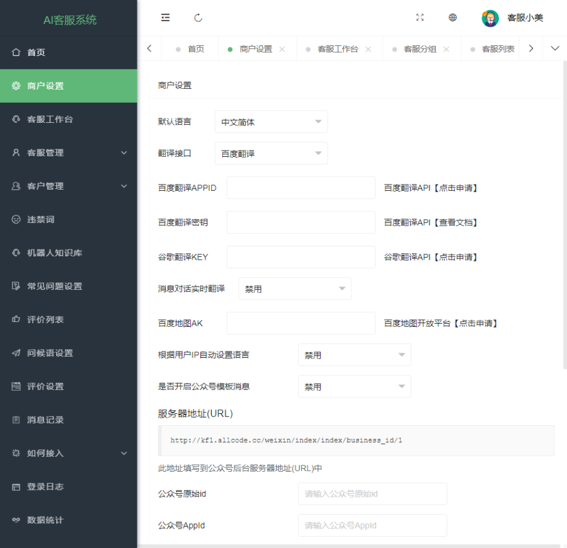Image resolution: width=567 pixels, height=548 pixels.
Task: Click the home icon beside 首页 in sidebar
Action: pyautogui.click(x=16, y=52)
